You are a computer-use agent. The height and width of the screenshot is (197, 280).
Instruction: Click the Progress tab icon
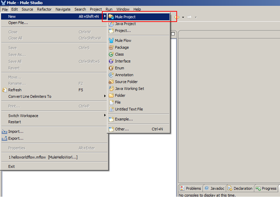tap(258, 188)
